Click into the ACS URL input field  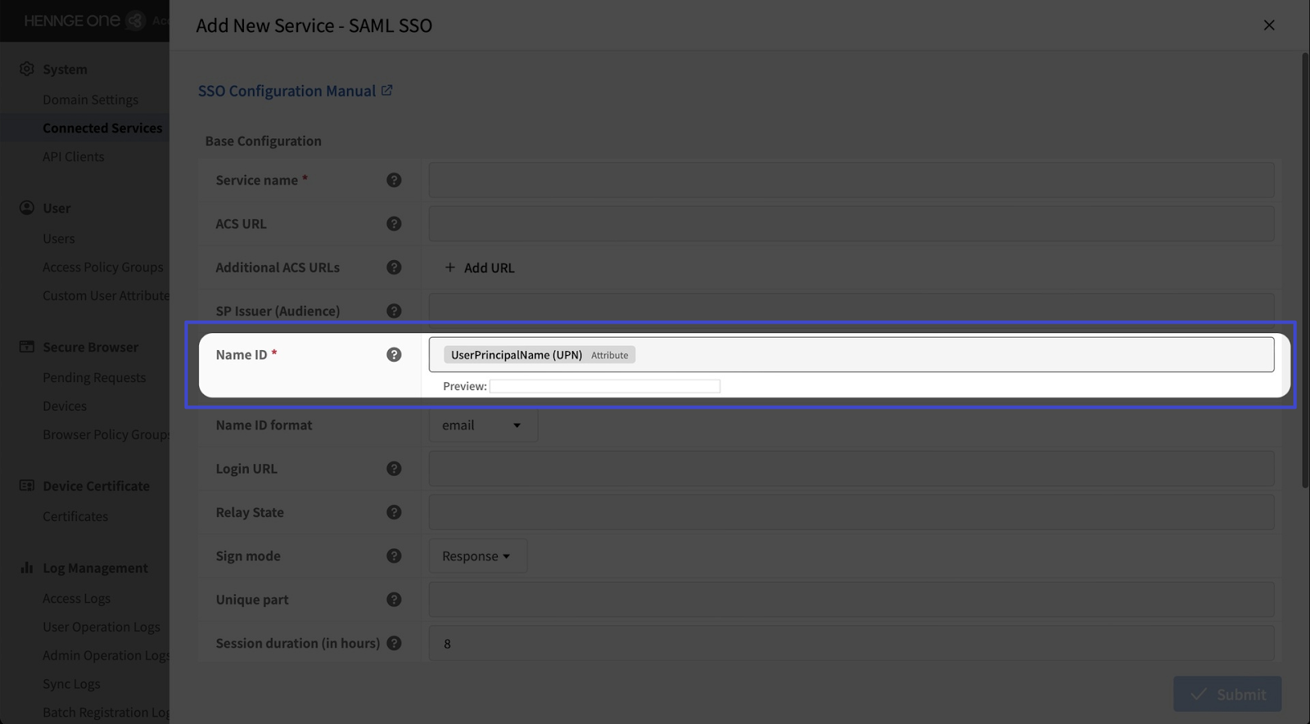(x=851, y=224)
